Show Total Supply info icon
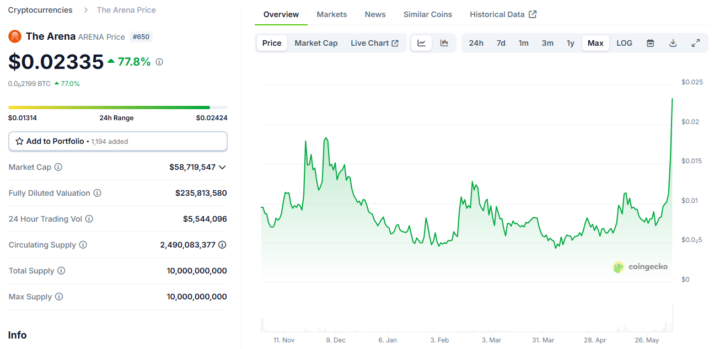This screenshot has height=349, width=714. (x=61, y=271)
